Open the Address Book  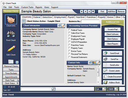click(x=112, y=82)
